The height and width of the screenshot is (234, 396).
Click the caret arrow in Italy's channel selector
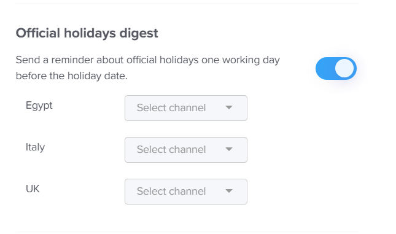[229, 149]
